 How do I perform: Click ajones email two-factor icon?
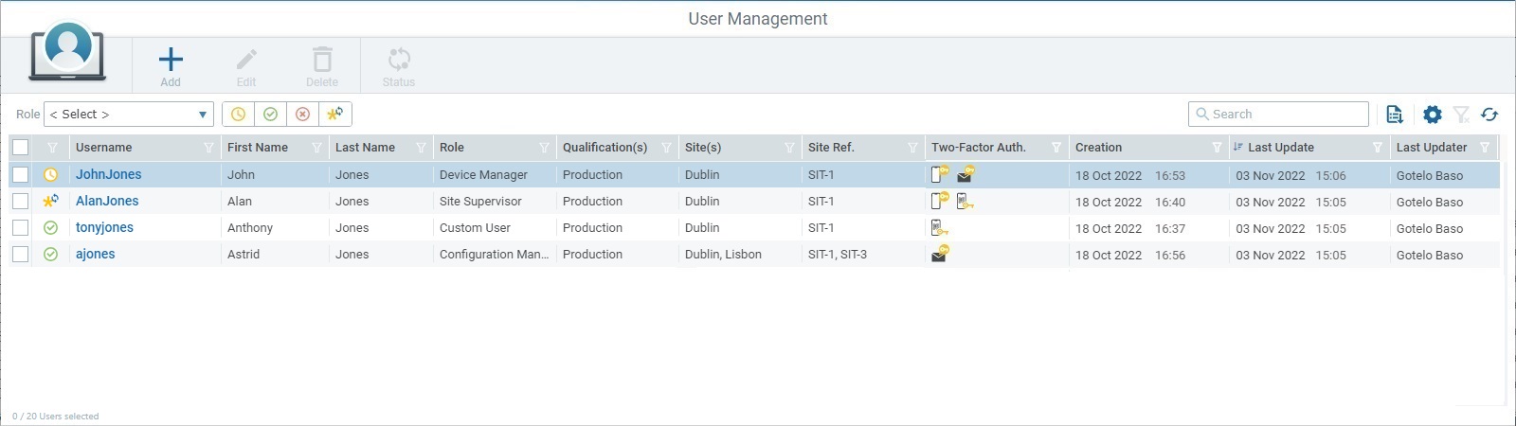tap(940, 254)
